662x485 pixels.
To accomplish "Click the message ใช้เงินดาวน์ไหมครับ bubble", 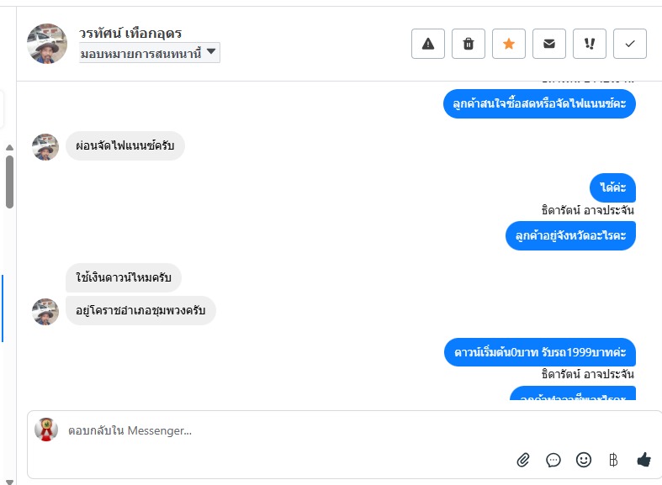I will click(124, 277).
